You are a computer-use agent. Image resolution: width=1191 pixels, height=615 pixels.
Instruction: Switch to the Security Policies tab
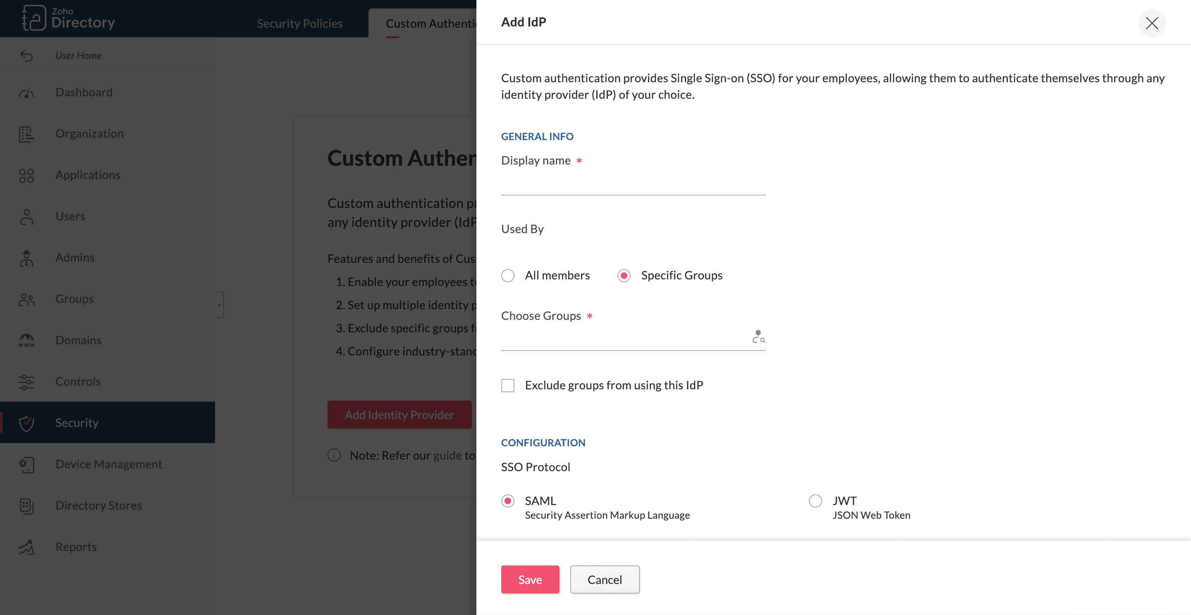pyautogui.click(x=299, y=23)
